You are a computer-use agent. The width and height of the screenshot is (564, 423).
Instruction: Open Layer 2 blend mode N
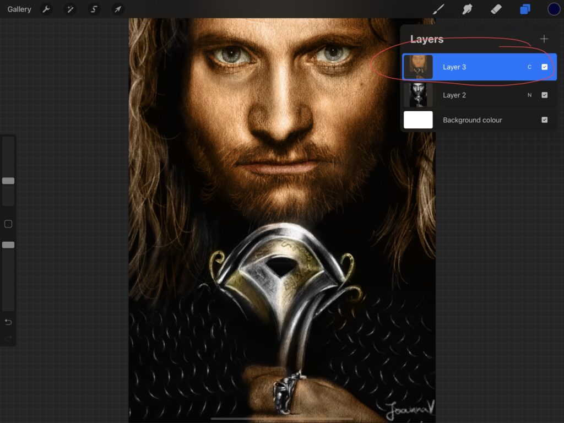click(529, 95)
